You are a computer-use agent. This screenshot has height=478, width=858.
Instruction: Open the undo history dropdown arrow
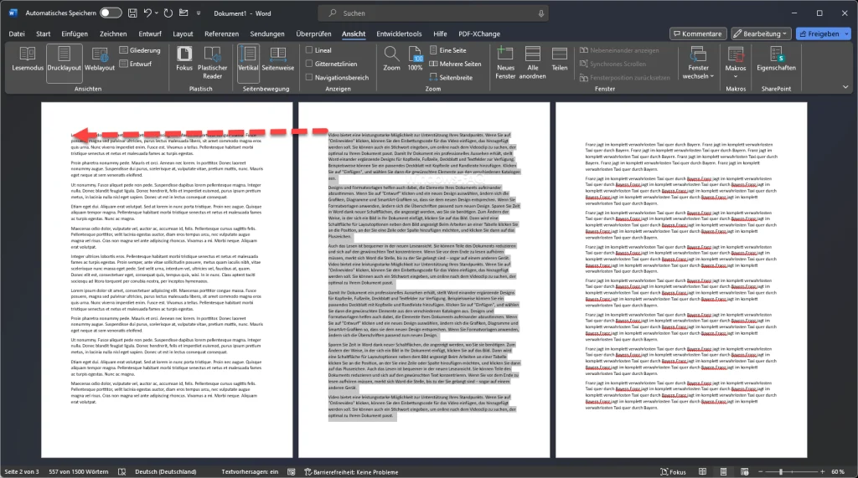pos(157,13)
